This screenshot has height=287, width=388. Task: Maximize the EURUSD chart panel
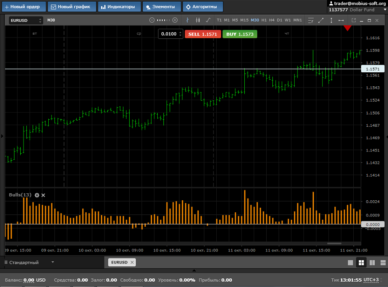tap(369, 21)
